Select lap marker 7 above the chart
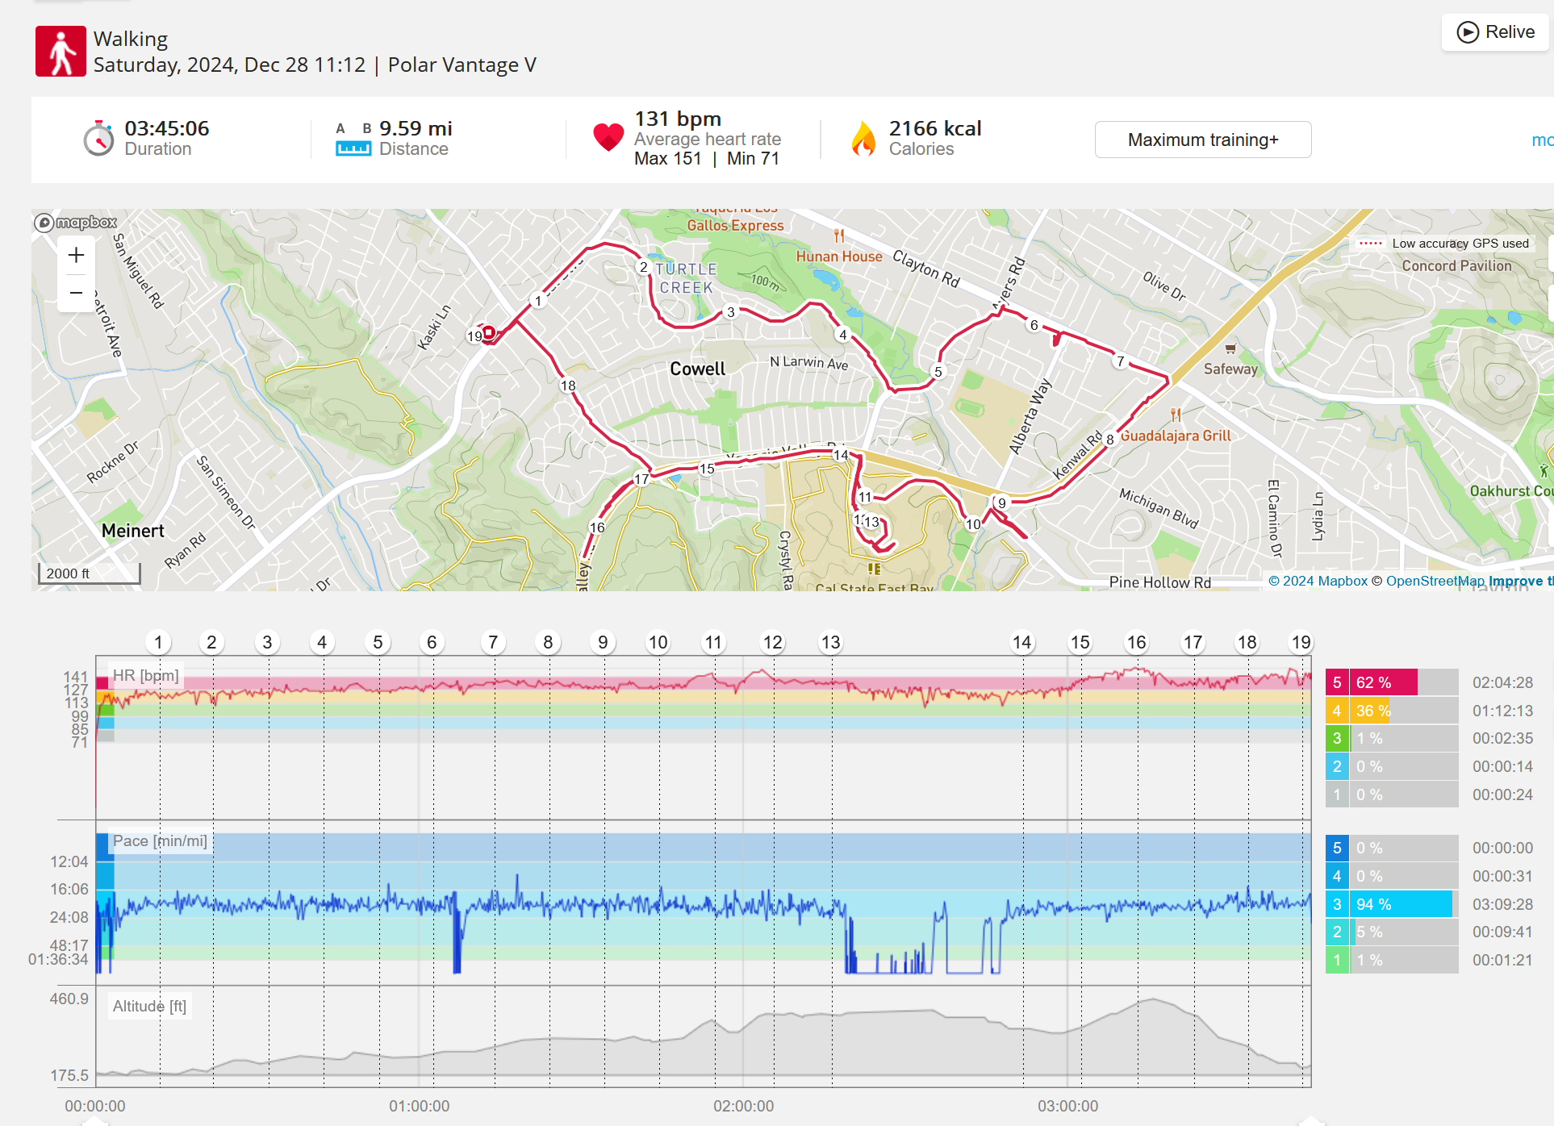Screen dimensions: 1554x1126 click(x=492, y=643)
